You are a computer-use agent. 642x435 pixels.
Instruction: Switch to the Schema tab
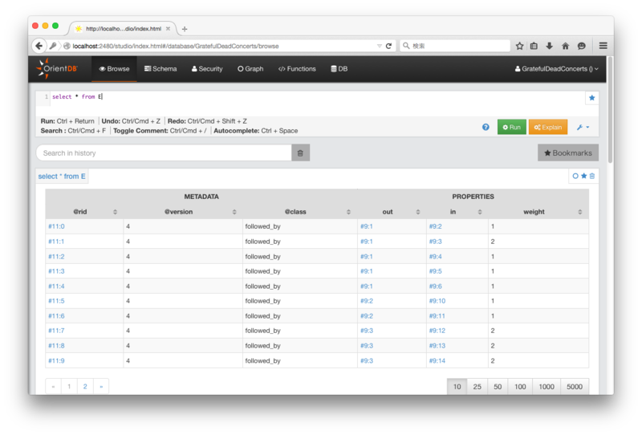click(160, 69)
